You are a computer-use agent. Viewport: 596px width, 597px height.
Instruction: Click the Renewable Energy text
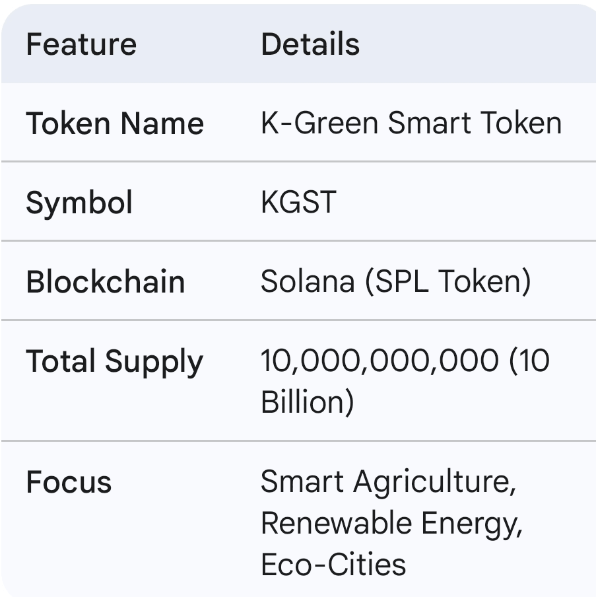click(x=391, y=524)
